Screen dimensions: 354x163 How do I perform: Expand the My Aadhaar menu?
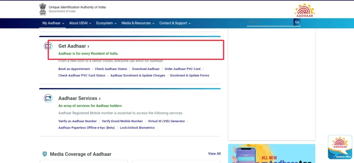click(53, 23)
